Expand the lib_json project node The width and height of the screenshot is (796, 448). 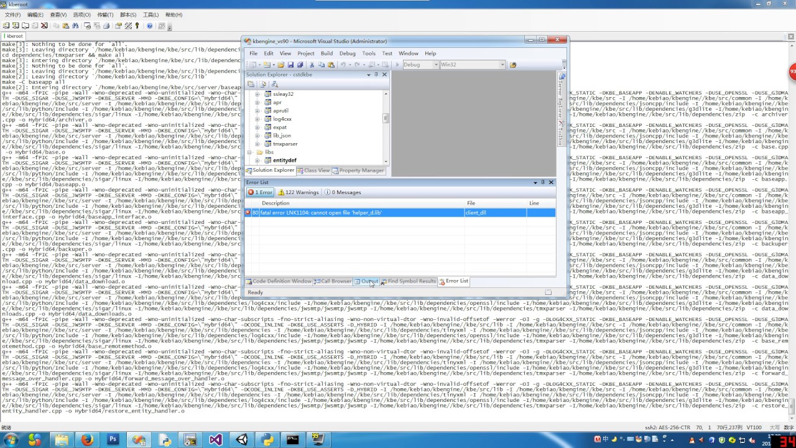257,136
